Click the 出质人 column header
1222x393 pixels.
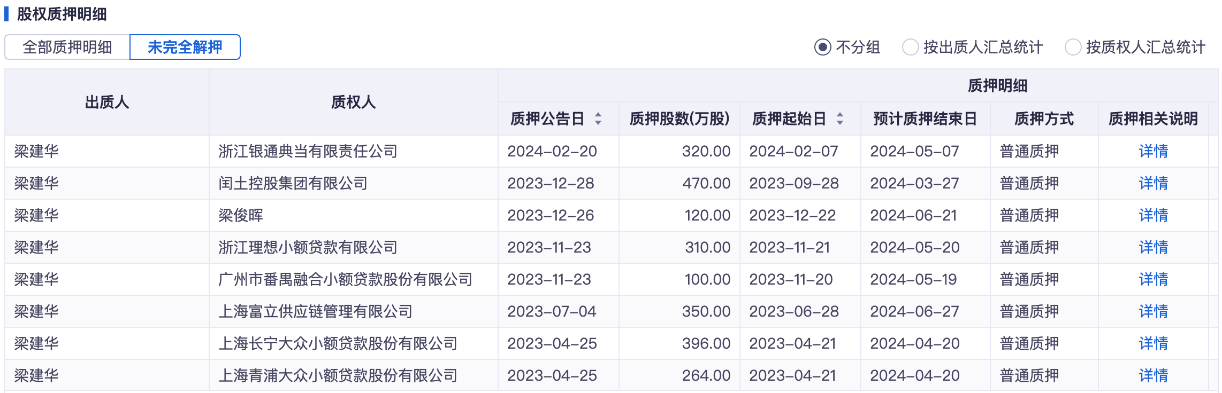(107, 102)
